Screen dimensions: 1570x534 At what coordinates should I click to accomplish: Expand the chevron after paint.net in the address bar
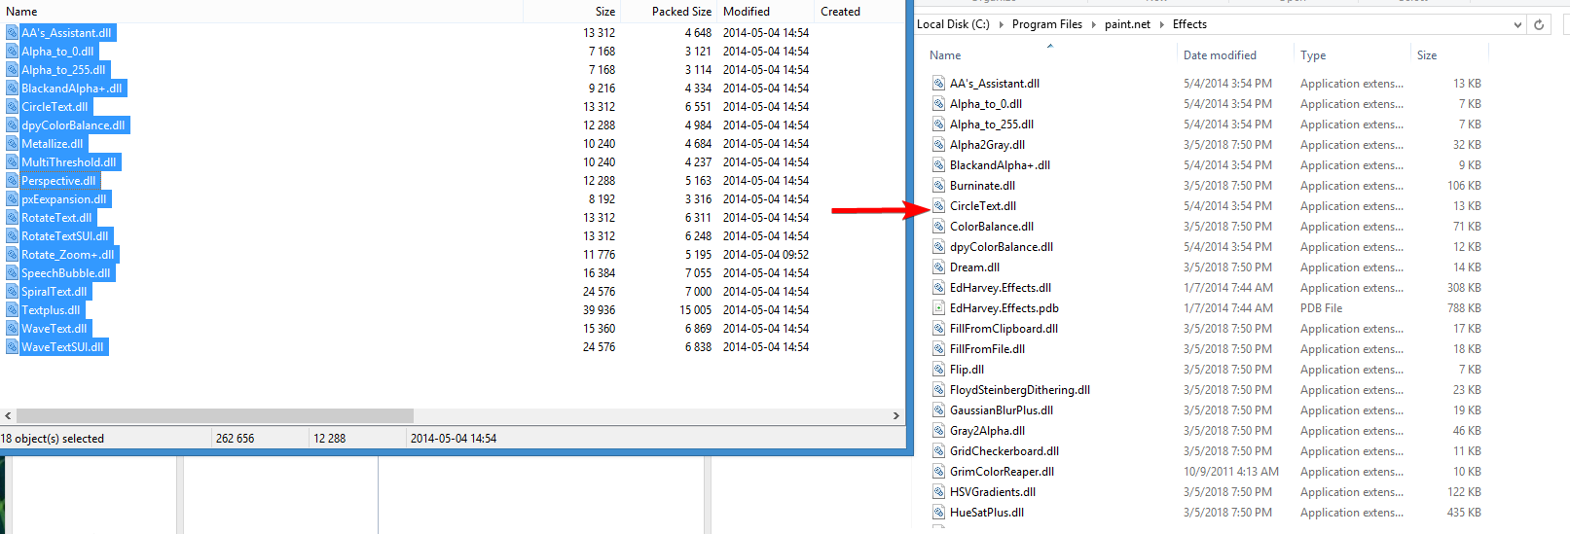point(1161,24)
